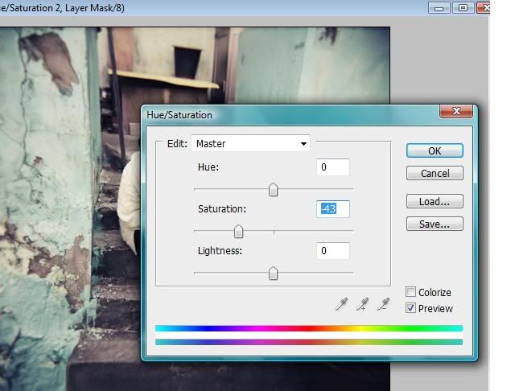Screen dimensions: 515x391
Task: Uncheck the Preview checkbox
Action: (410, 308)
